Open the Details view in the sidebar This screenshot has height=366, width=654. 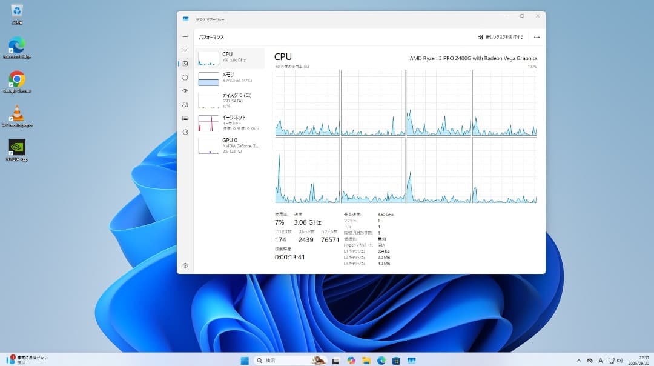point(185,118)
